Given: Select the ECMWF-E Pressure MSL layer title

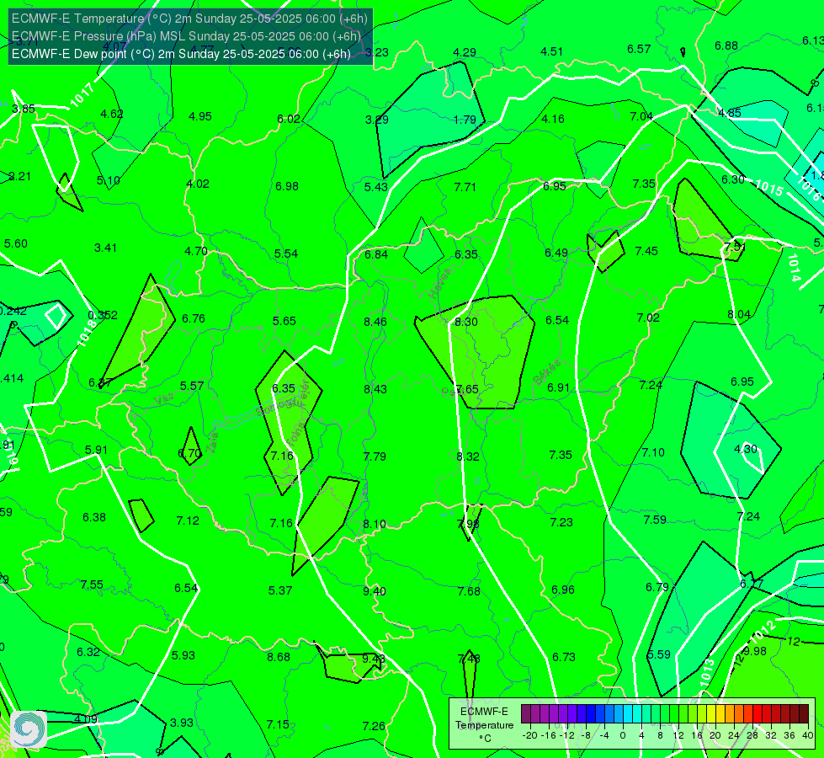Looking at the screenshot, I should click(186, 36).
